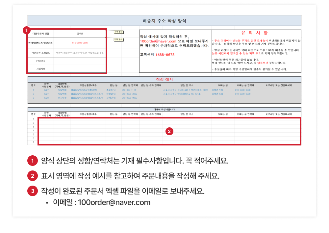This screenshot has width=329, height=233.
Task: Select the '8/28' date cell in the example
Action: (x=46, y=98)
